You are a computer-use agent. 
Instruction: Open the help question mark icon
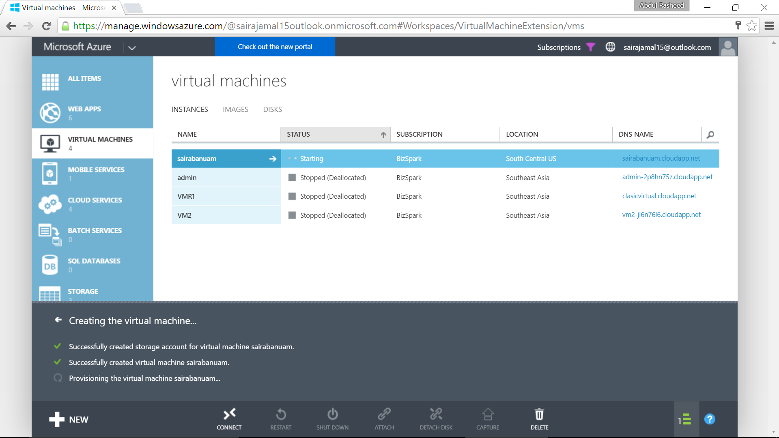710,419
